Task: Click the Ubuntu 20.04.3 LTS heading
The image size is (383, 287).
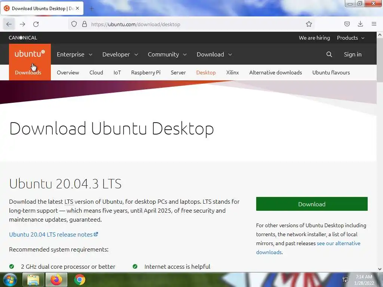Action: pyautogui.click(x=65, y=184)
